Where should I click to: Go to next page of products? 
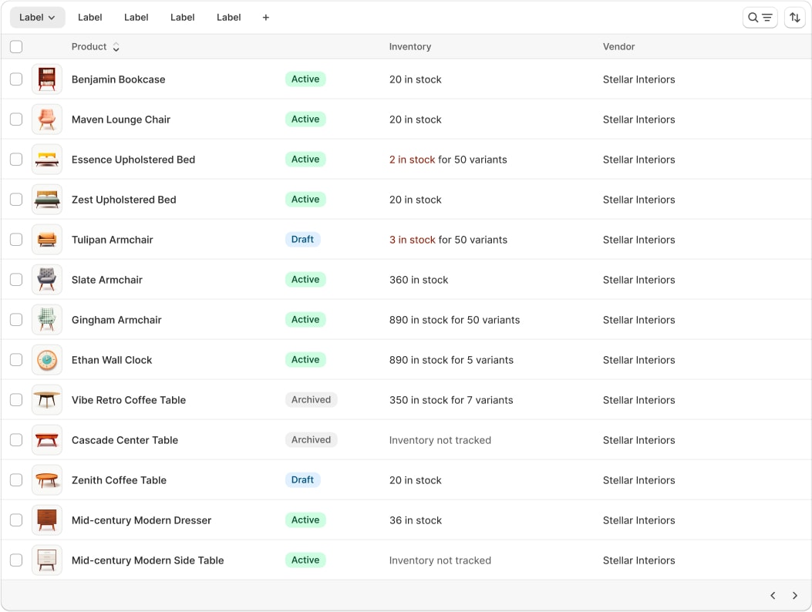(794, 595)
